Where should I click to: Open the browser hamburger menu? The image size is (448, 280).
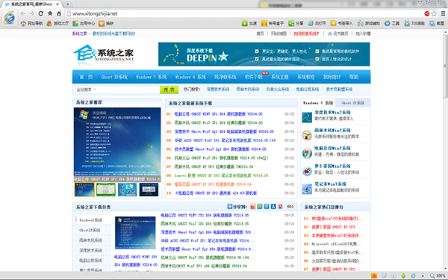tap(443, 13)
